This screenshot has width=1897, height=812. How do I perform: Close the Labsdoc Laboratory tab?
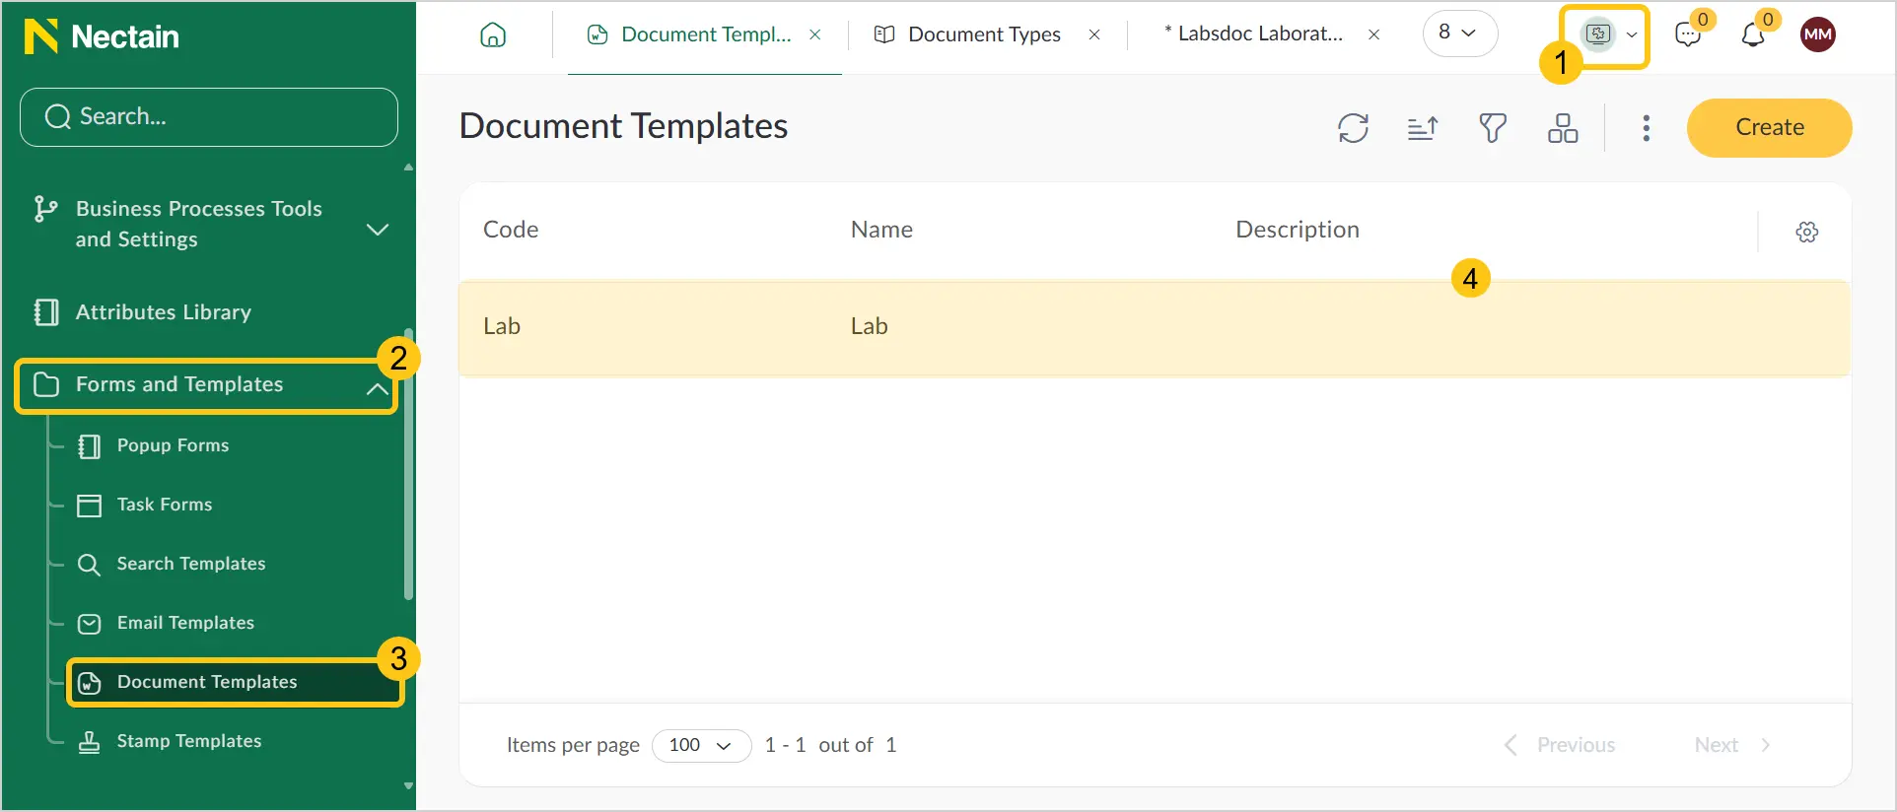tap(1373, 34)
